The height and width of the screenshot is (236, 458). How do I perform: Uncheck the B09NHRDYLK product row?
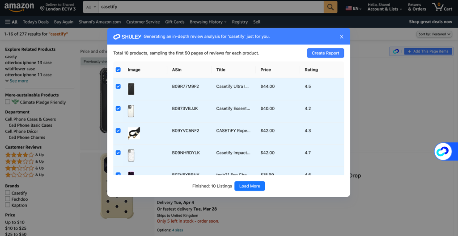point(118,153)
